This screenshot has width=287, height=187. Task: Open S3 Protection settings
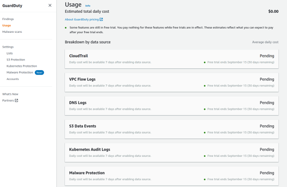point(16,60)
